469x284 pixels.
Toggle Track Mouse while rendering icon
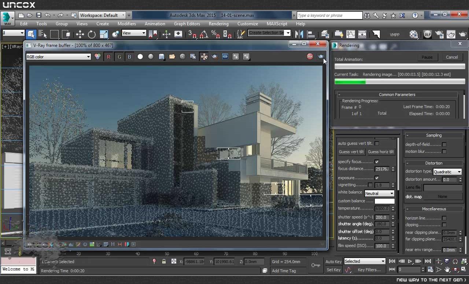pyautogui.click(x=204, y=56)
